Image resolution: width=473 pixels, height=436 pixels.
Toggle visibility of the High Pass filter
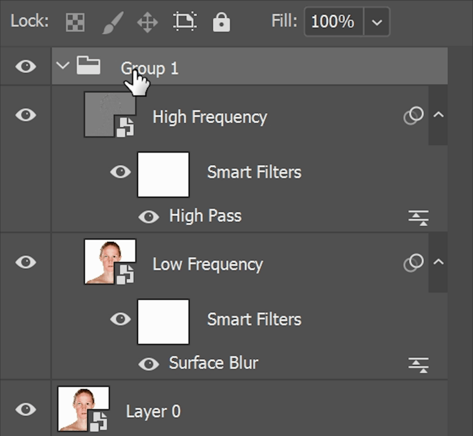click(149, 217)
